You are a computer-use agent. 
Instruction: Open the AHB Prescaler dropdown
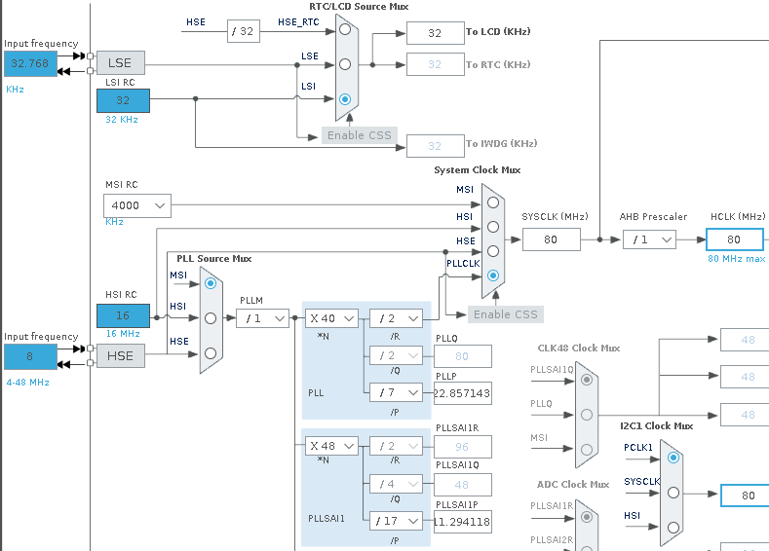coord(649,239)
